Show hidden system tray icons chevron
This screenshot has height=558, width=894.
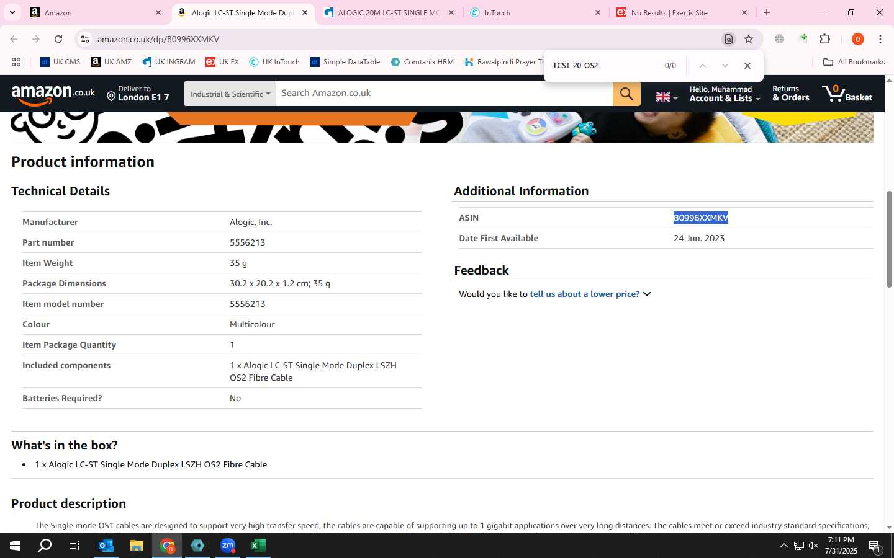(x=783, y=546)
